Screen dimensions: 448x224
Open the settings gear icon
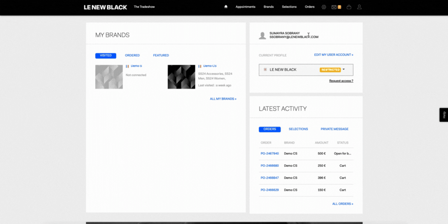click(324, 7)
